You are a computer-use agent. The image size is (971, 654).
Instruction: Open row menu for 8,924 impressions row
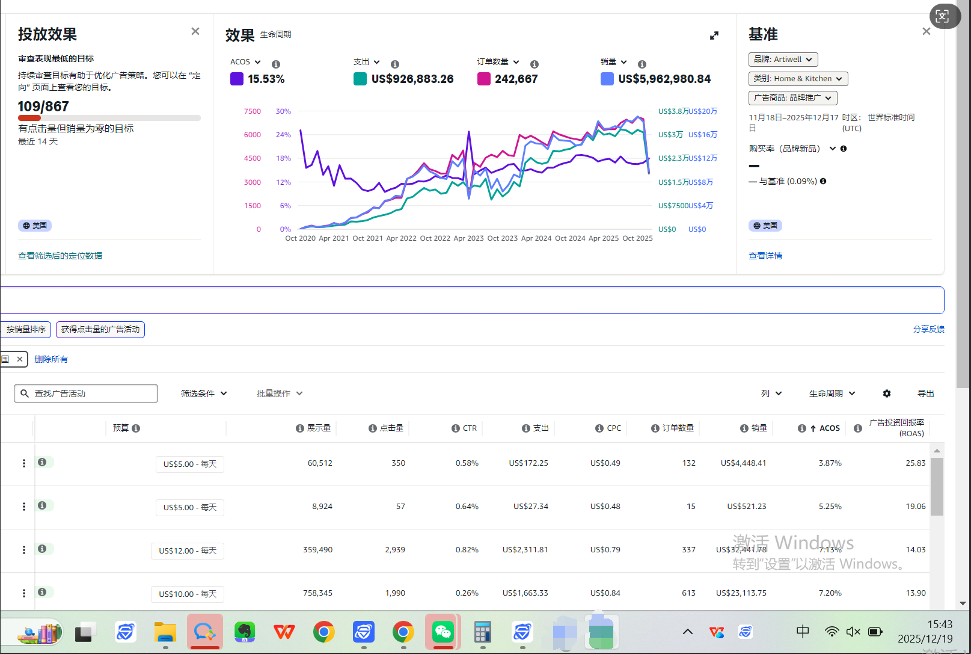(24, 507)
